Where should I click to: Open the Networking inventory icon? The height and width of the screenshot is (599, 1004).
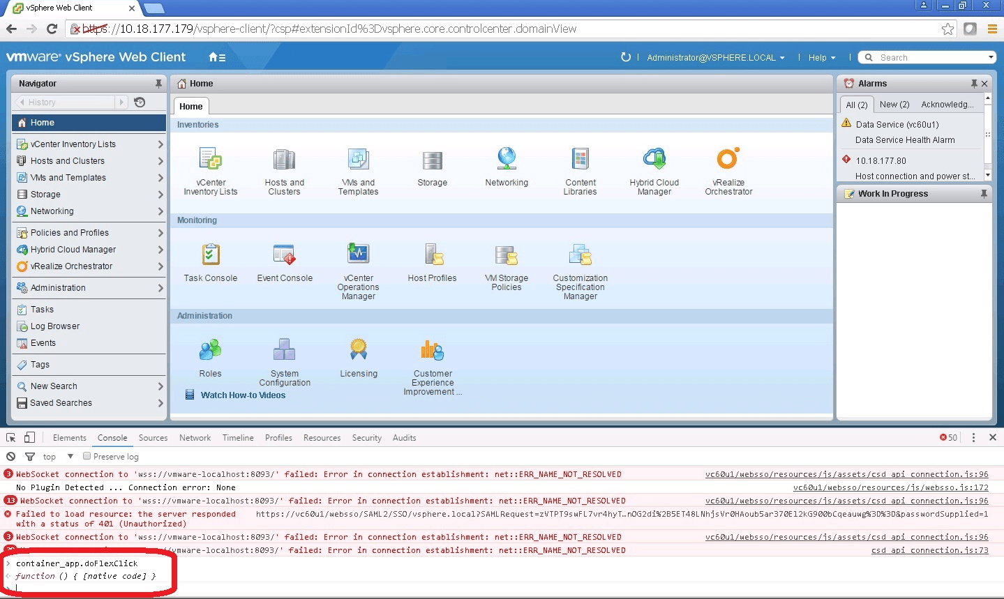click(506, 162)
